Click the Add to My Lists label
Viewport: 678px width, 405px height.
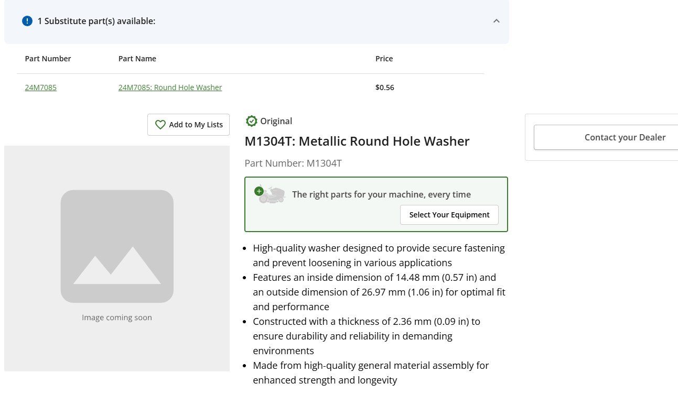click(196, 125)
